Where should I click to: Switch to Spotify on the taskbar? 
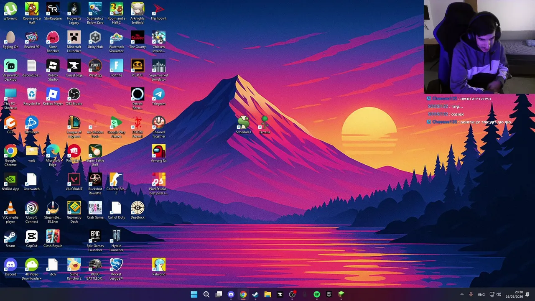pyautogui.click(x=317, y=294)
